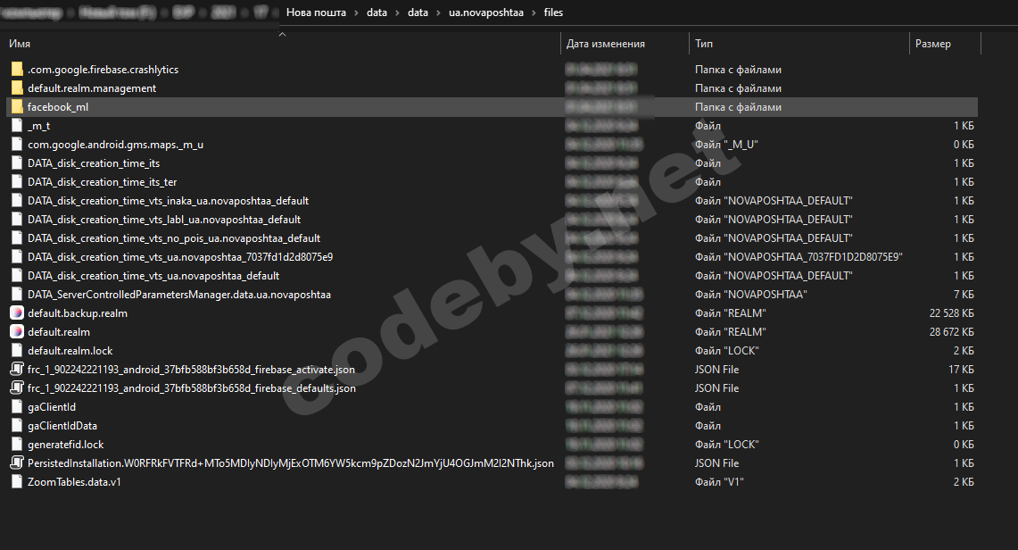
Task: Click file icon of vts_inaka default file
Action: (x=17, y=201)
